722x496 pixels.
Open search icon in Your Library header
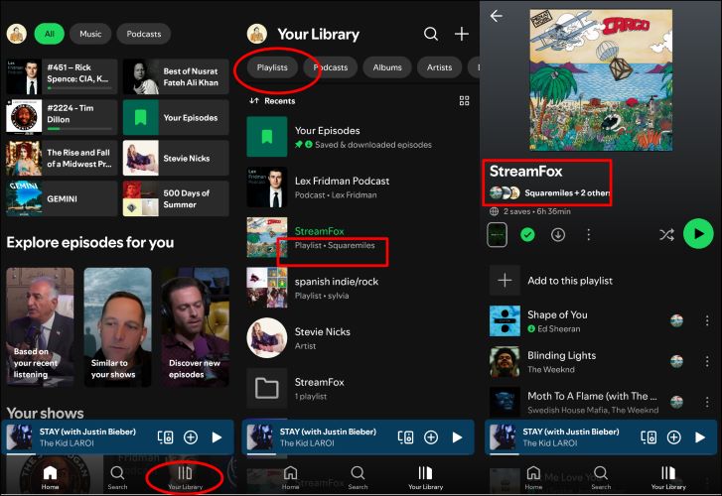point(431,34)
